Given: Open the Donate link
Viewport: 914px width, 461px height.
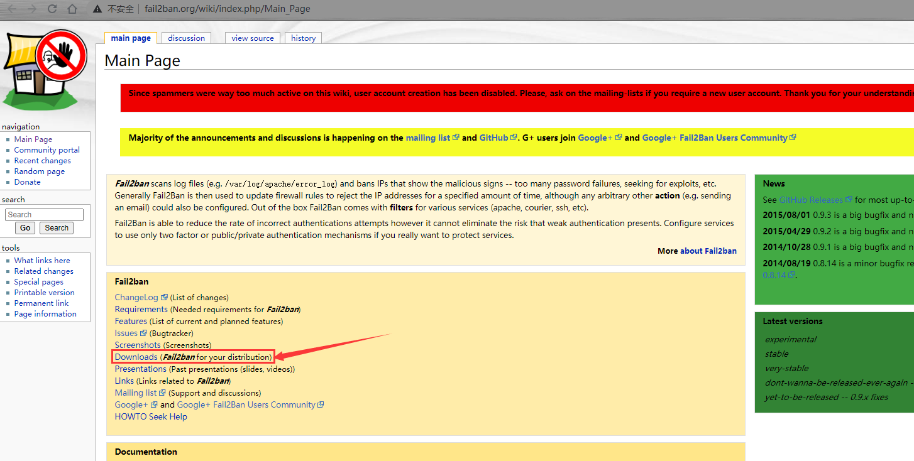Looking at the screenshot, I should 28,182.
